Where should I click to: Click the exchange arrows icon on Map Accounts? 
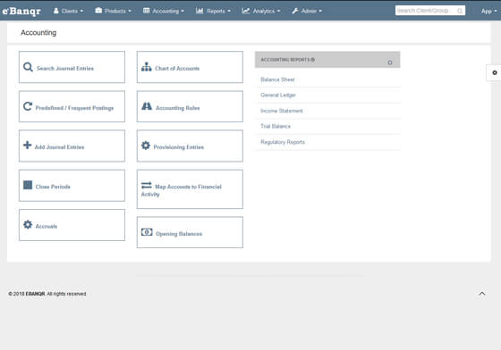(x=147, y=185)
